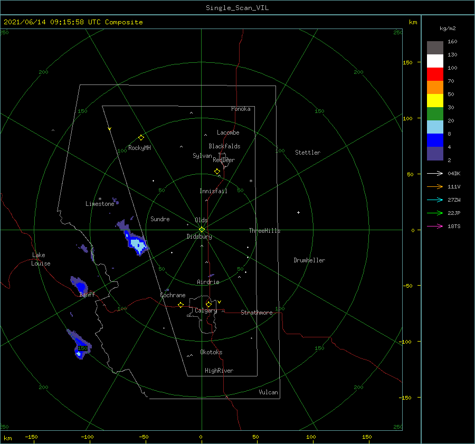This screenshot has height=444, width=475.
Task: Click the yellow diamond marker inside Calgary
Action: click(208, 304)
